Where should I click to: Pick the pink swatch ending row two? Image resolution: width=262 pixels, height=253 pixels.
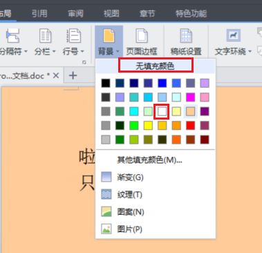205,97
